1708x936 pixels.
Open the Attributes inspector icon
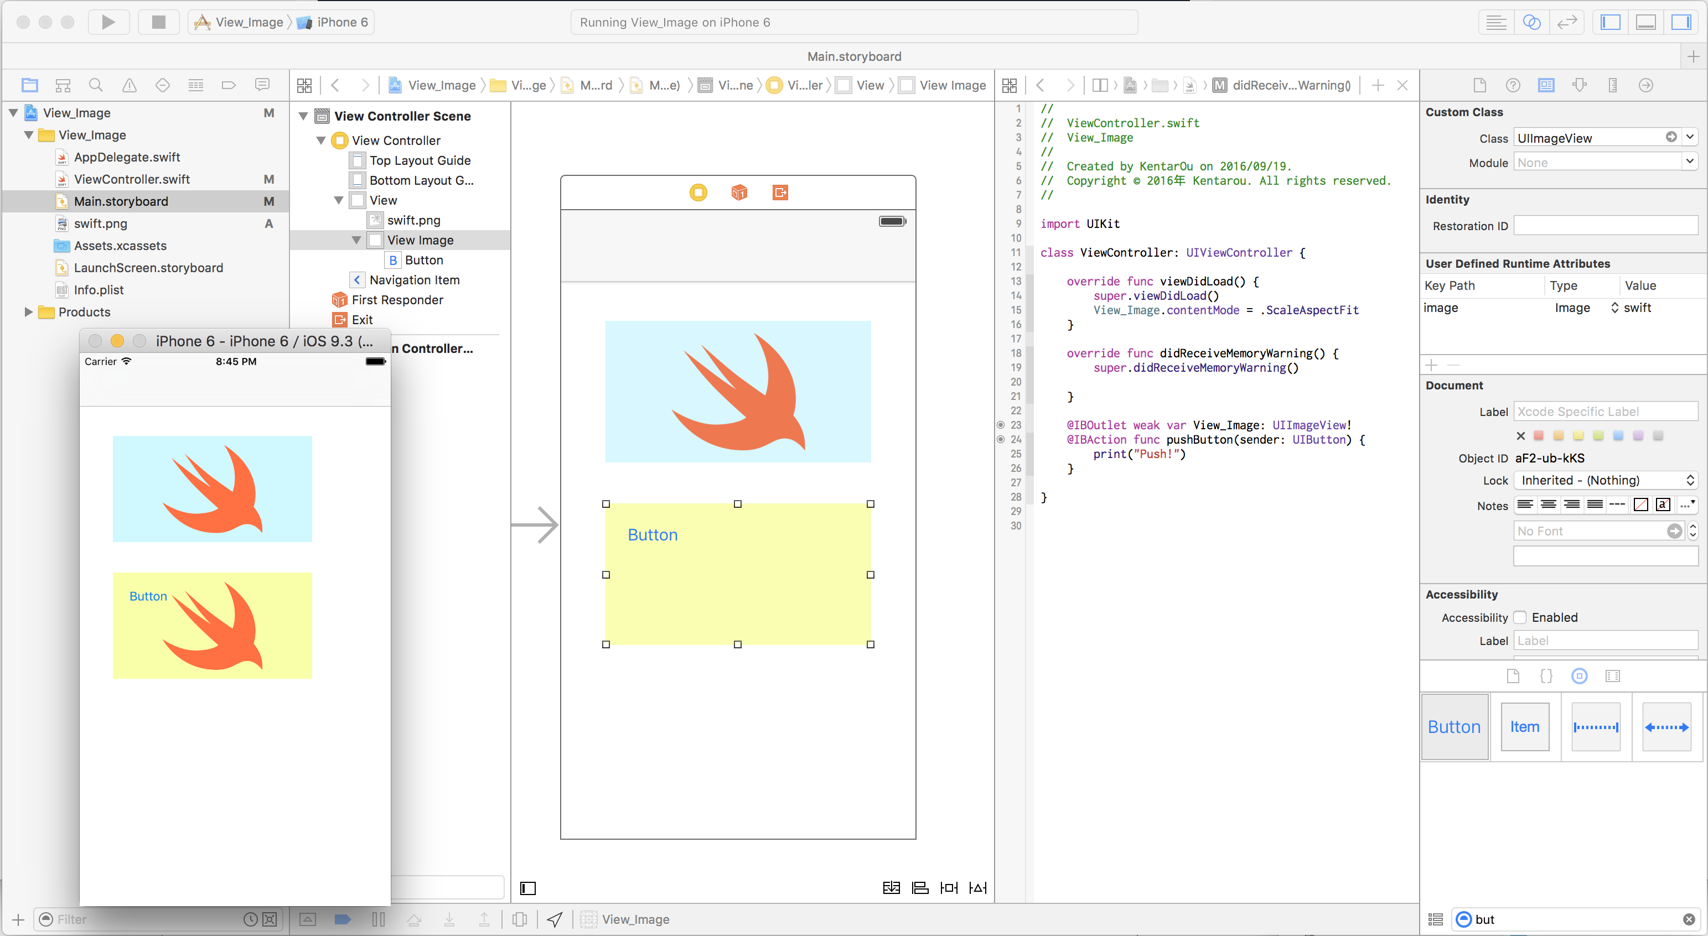pyautogui.click(x=1580, y=85)
